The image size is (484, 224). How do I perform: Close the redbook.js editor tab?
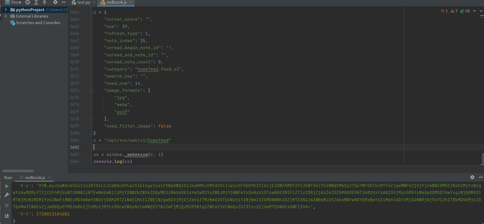point(131,2)
